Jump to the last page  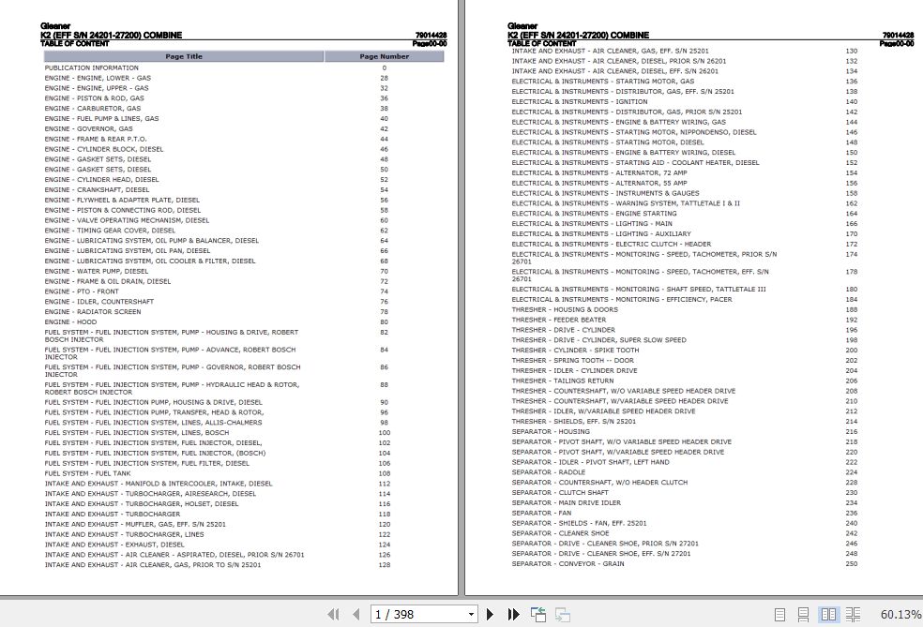tap(513, 615)
